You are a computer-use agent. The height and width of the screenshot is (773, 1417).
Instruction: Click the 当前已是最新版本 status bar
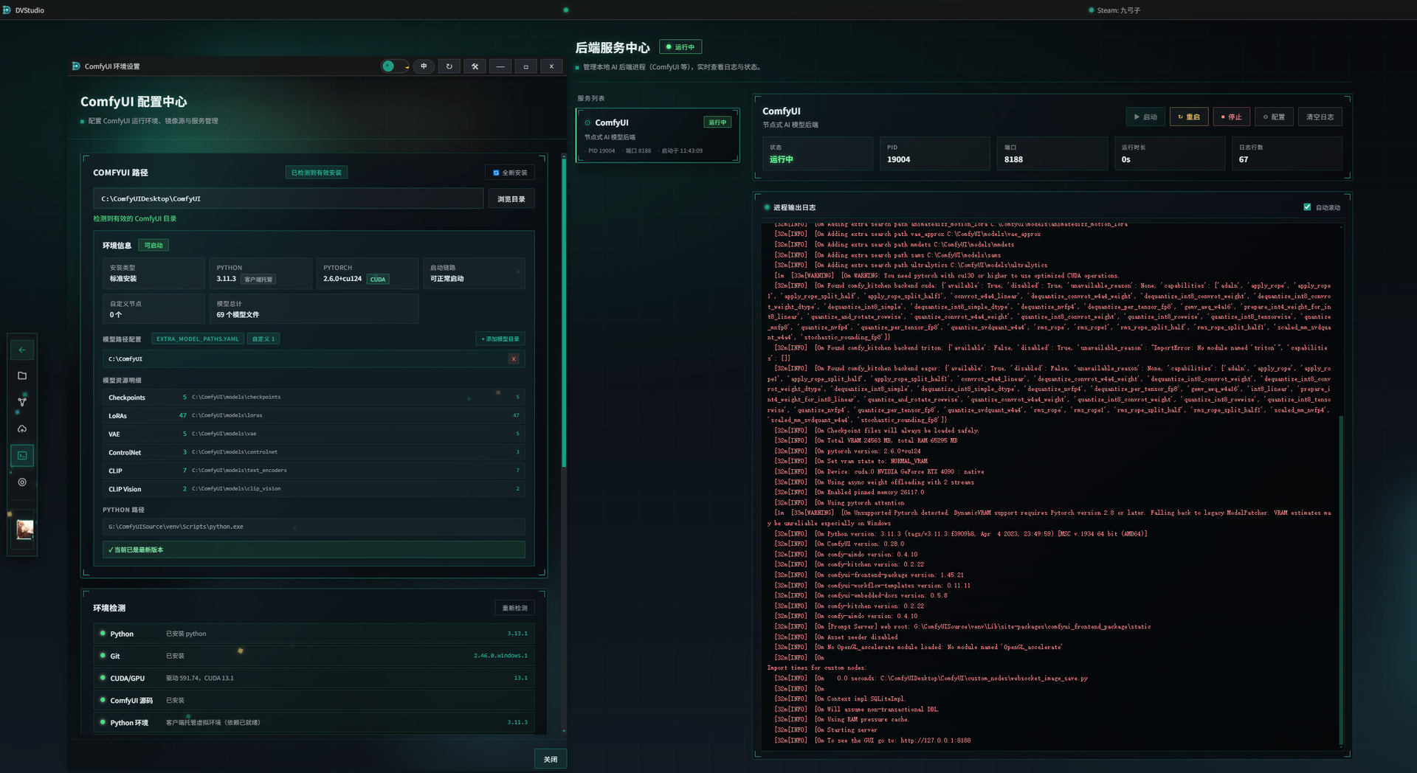[314, 550]
